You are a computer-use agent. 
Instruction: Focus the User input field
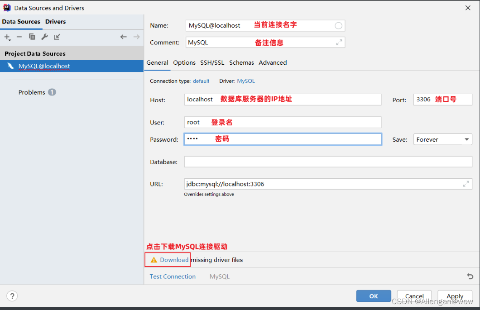coord(283,122)
